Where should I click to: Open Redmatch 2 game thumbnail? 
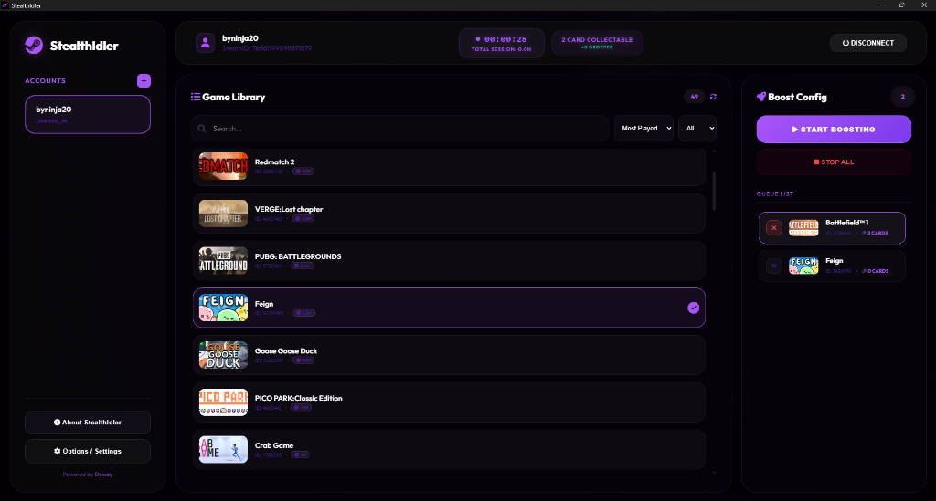(x=223, y=166)
